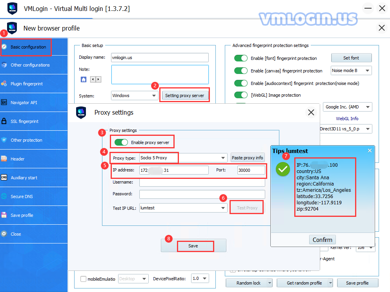This screenshot has width=390, height=292.
Task: Open the Other configurations sidebar icon
Action: click(4, 65)
